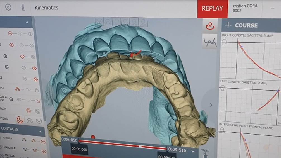Click the red occlusal curve off icon
Viewport: 281px width, 158px height.
[x=38, y=101]
